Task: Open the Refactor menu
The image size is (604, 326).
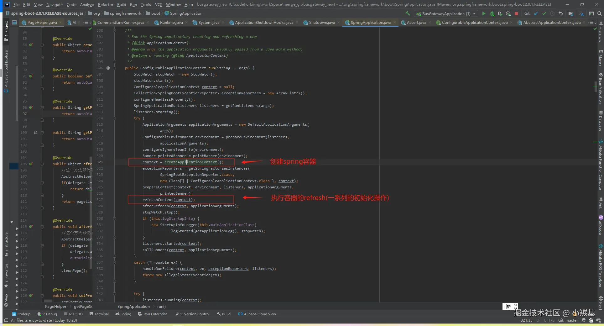Action: [x=106, y=4]
